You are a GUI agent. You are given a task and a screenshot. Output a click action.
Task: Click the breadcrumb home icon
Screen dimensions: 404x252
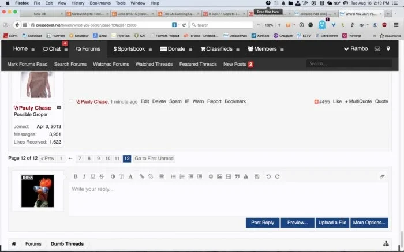[14, 244]
